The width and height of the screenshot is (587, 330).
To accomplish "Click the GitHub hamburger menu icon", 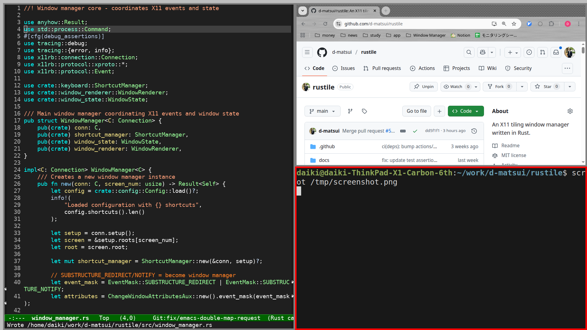I will click(x=307, y=52).
